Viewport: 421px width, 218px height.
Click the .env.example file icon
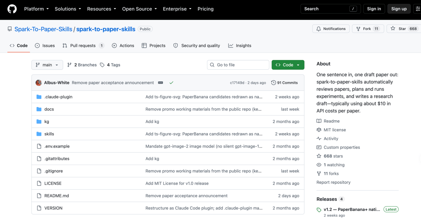click(x=39, y=146)
